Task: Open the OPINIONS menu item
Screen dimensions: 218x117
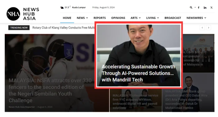Action: click(118, 18)
